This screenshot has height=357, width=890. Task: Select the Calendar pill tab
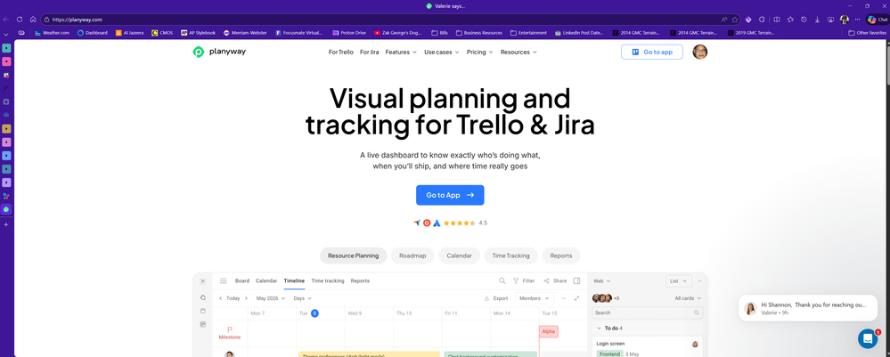(459, 256)
